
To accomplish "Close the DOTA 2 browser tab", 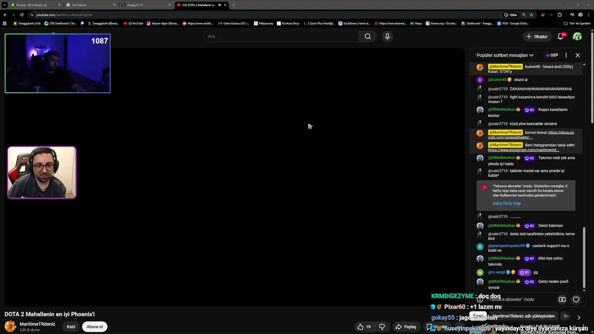I will pyautogui.click(x=225, y=5).
